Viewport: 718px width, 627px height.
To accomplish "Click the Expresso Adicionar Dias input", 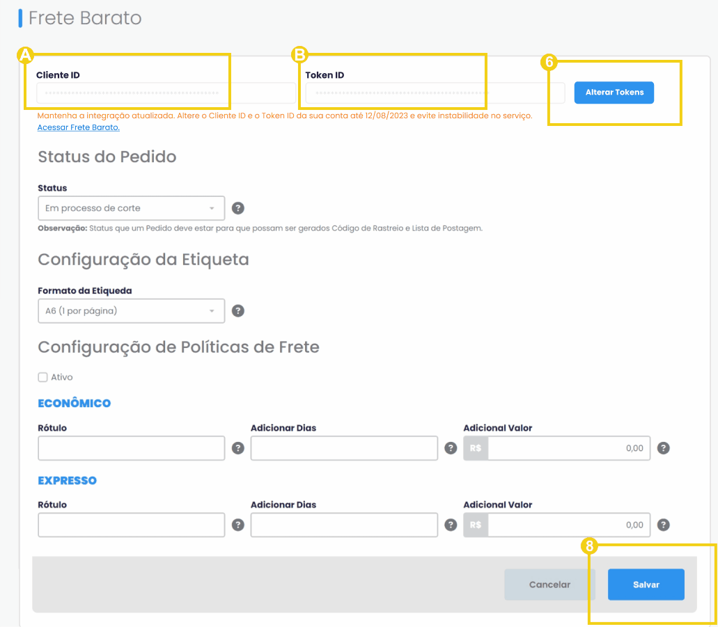I will pos(344,525).
